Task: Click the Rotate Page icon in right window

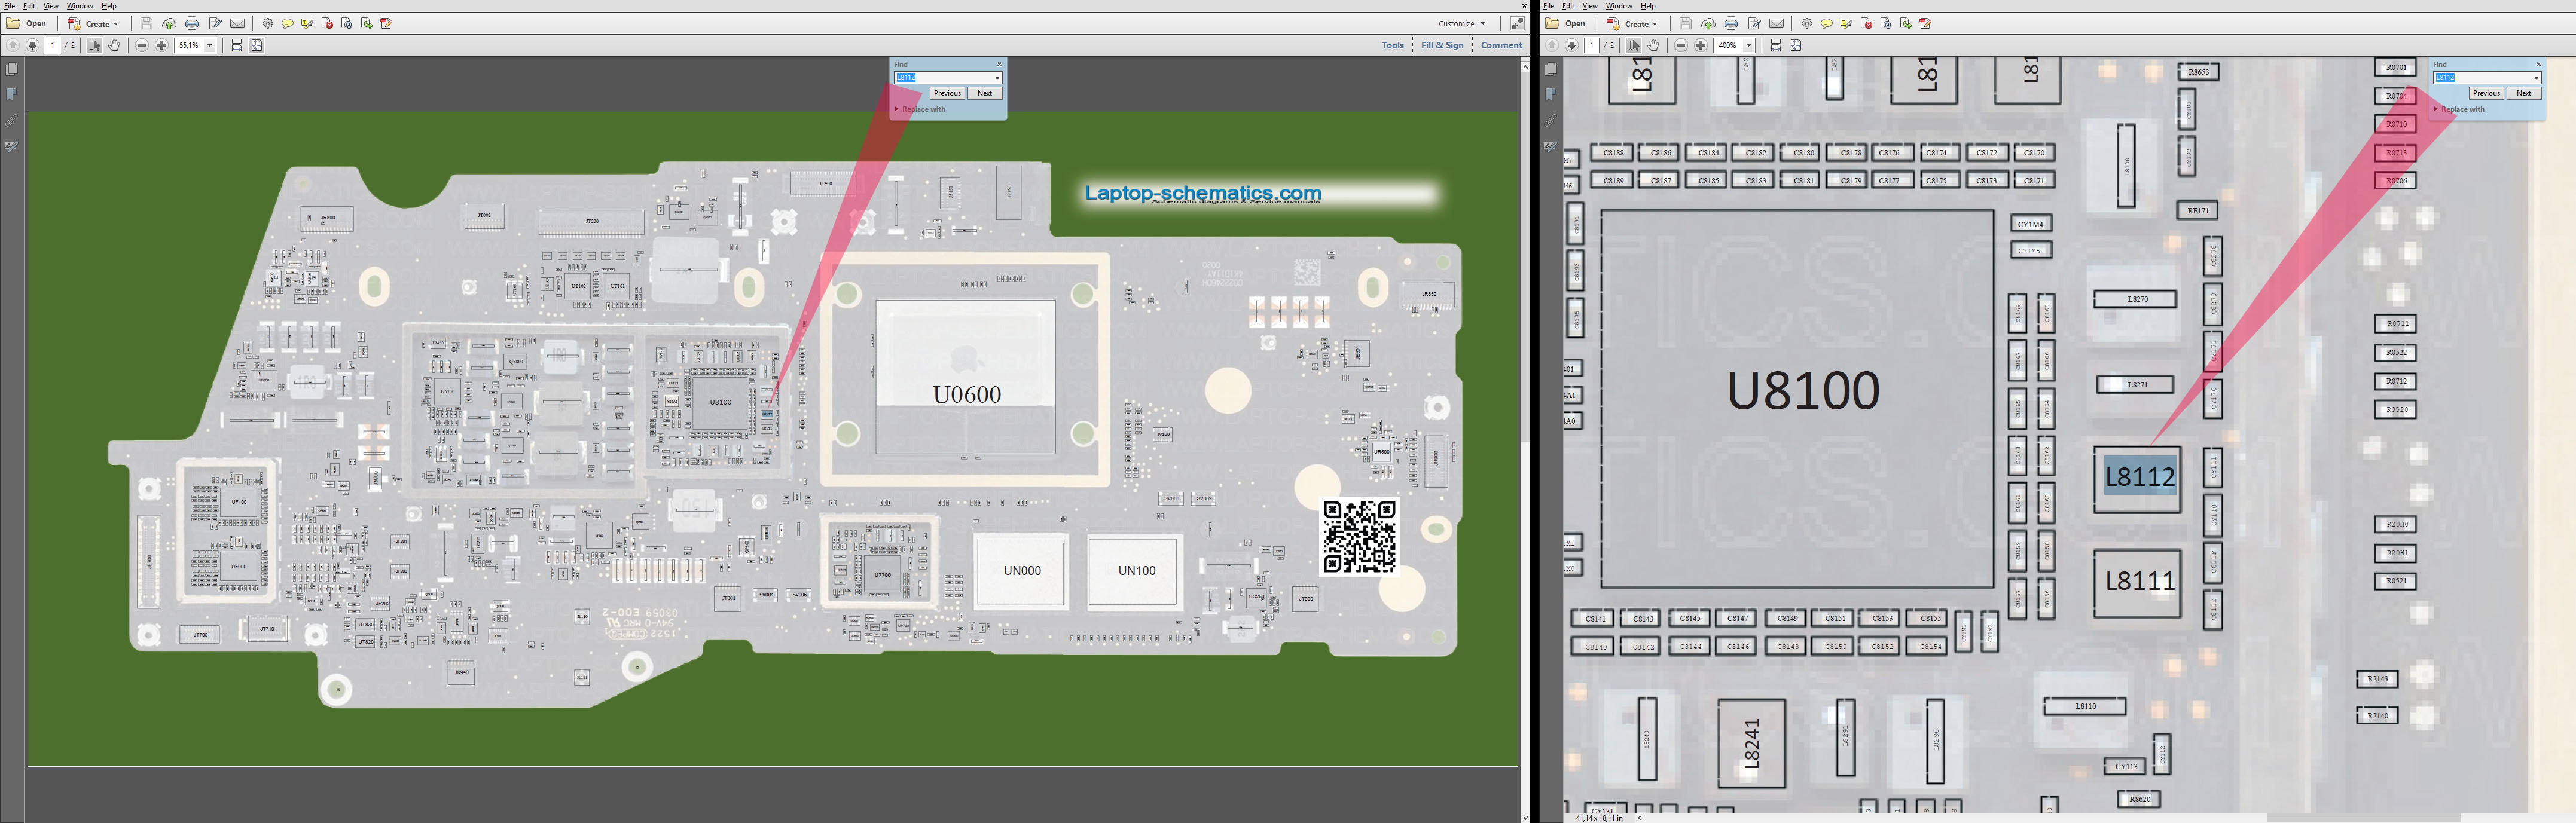Action: coord(1886,23)
